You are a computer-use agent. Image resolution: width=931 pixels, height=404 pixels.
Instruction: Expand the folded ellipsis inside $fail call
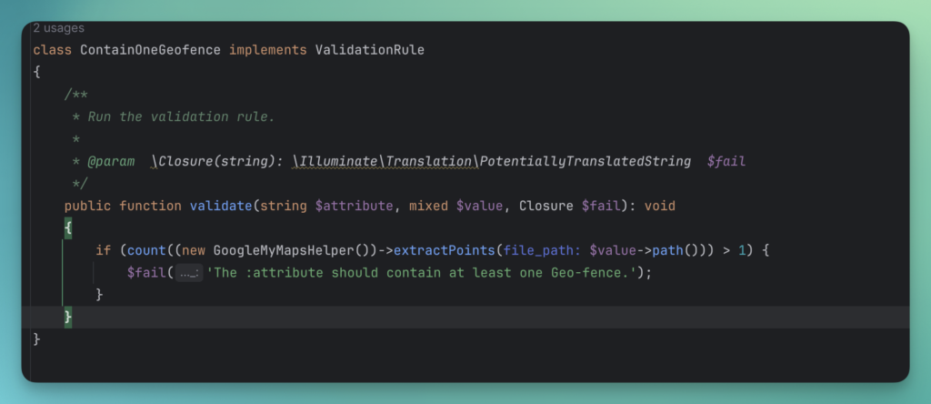(189, 272)
